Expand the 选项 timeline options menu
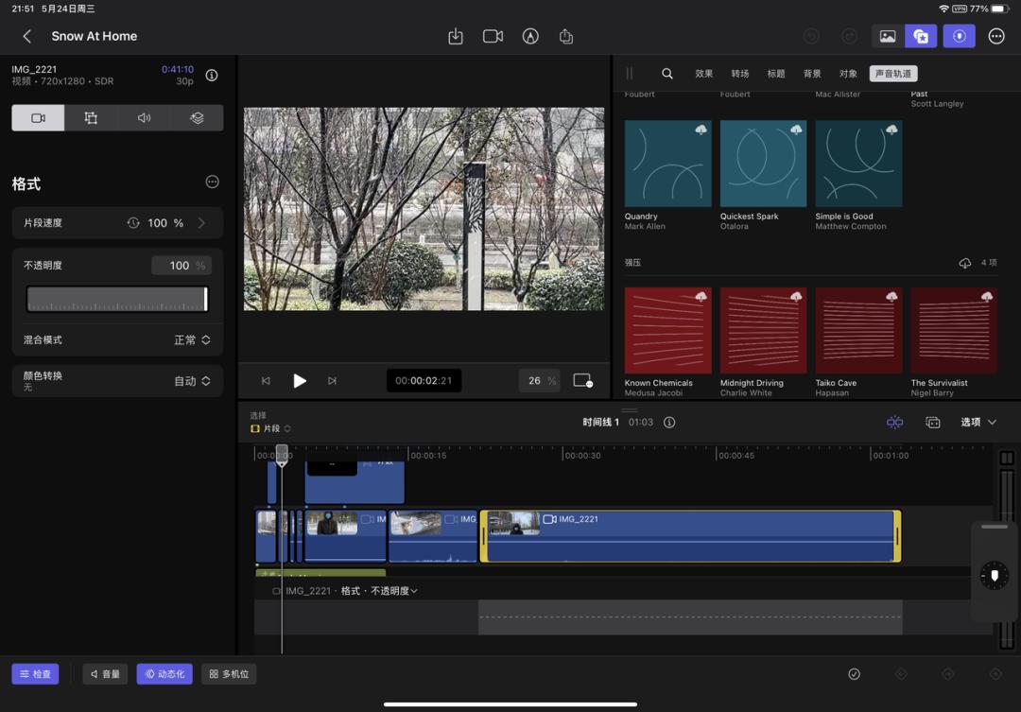 click(x=978, y=423)
